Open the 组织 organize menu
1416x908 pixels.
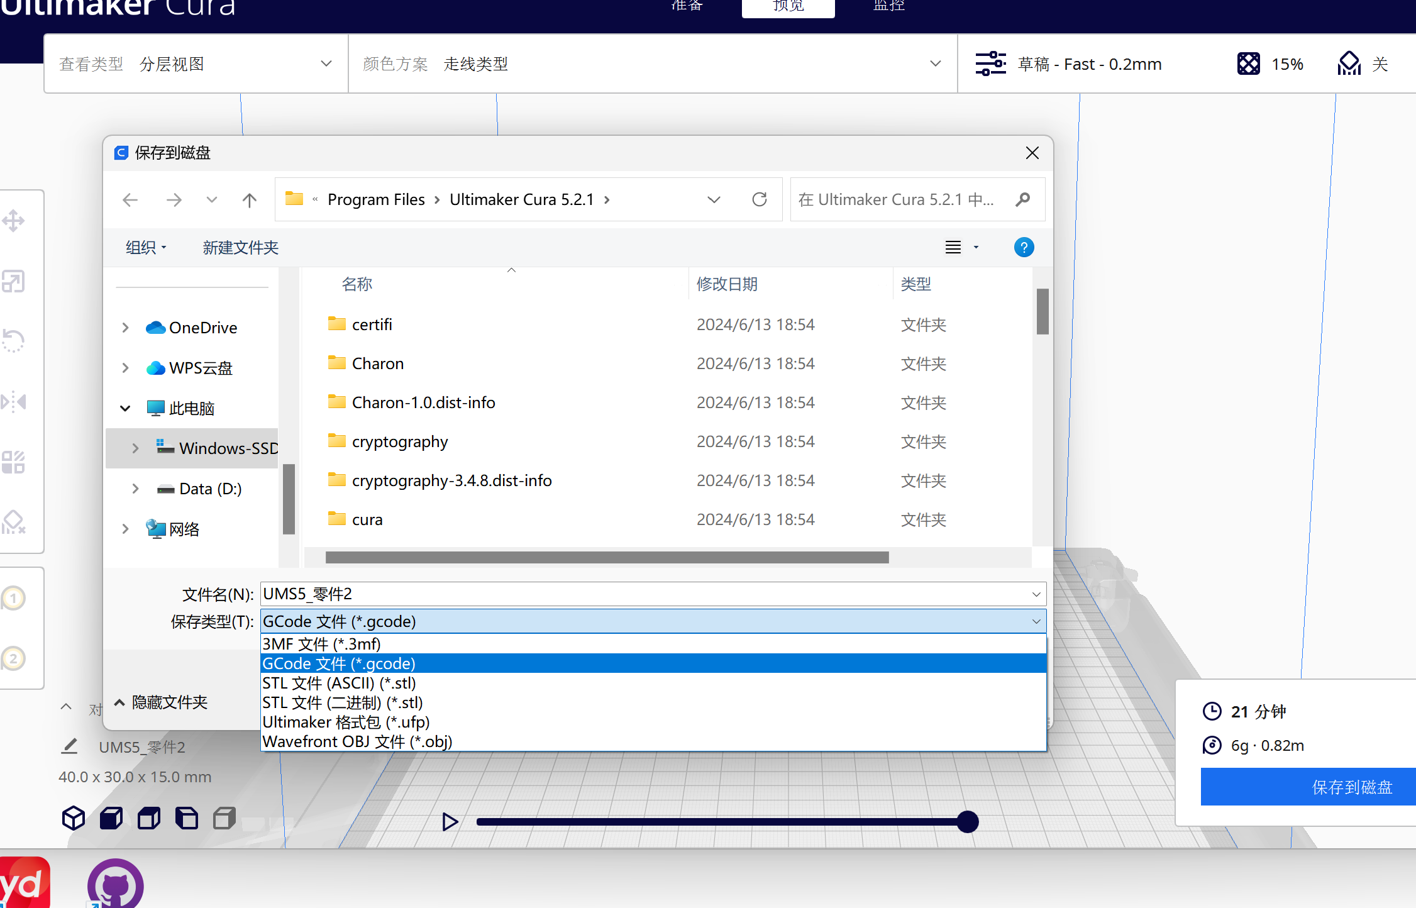(x=146, y=247)
